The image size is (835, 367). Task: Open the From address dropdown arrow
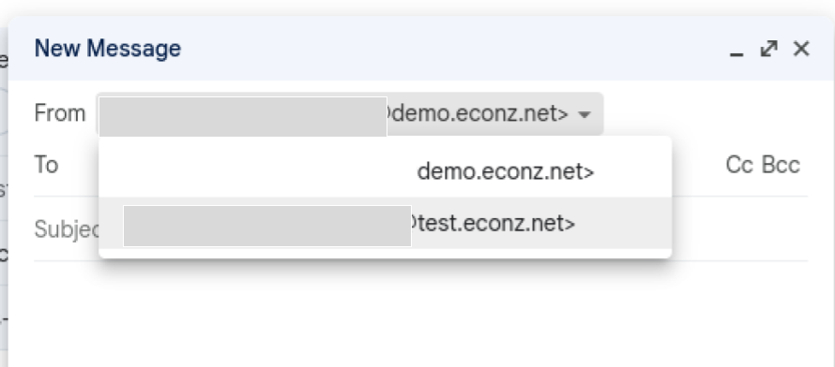[x=584, y=114]
